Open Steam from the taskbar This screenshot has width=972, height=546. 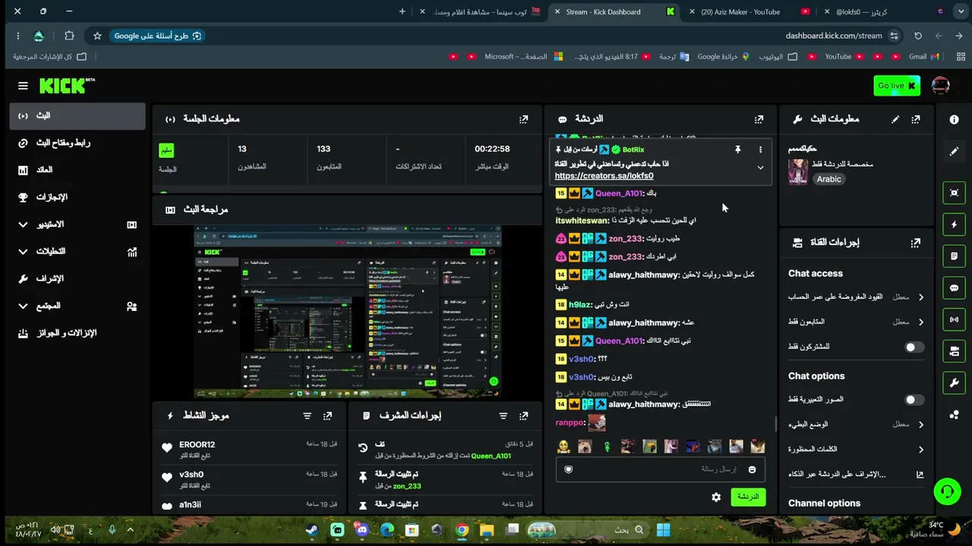click(x=312, y=530)
